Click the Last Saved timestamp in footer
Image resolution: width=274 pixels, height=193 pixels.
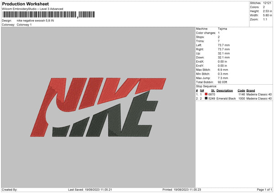90,190
